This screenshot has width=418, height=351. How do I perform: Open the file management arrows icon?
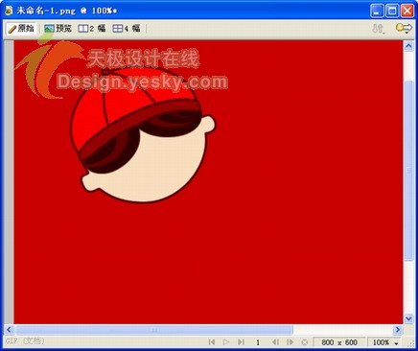379,29
